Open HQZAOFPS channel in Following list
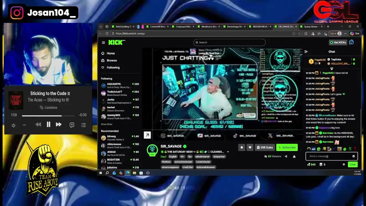The width and height of the screenshot is (366, 206). (x=120, y=85)
